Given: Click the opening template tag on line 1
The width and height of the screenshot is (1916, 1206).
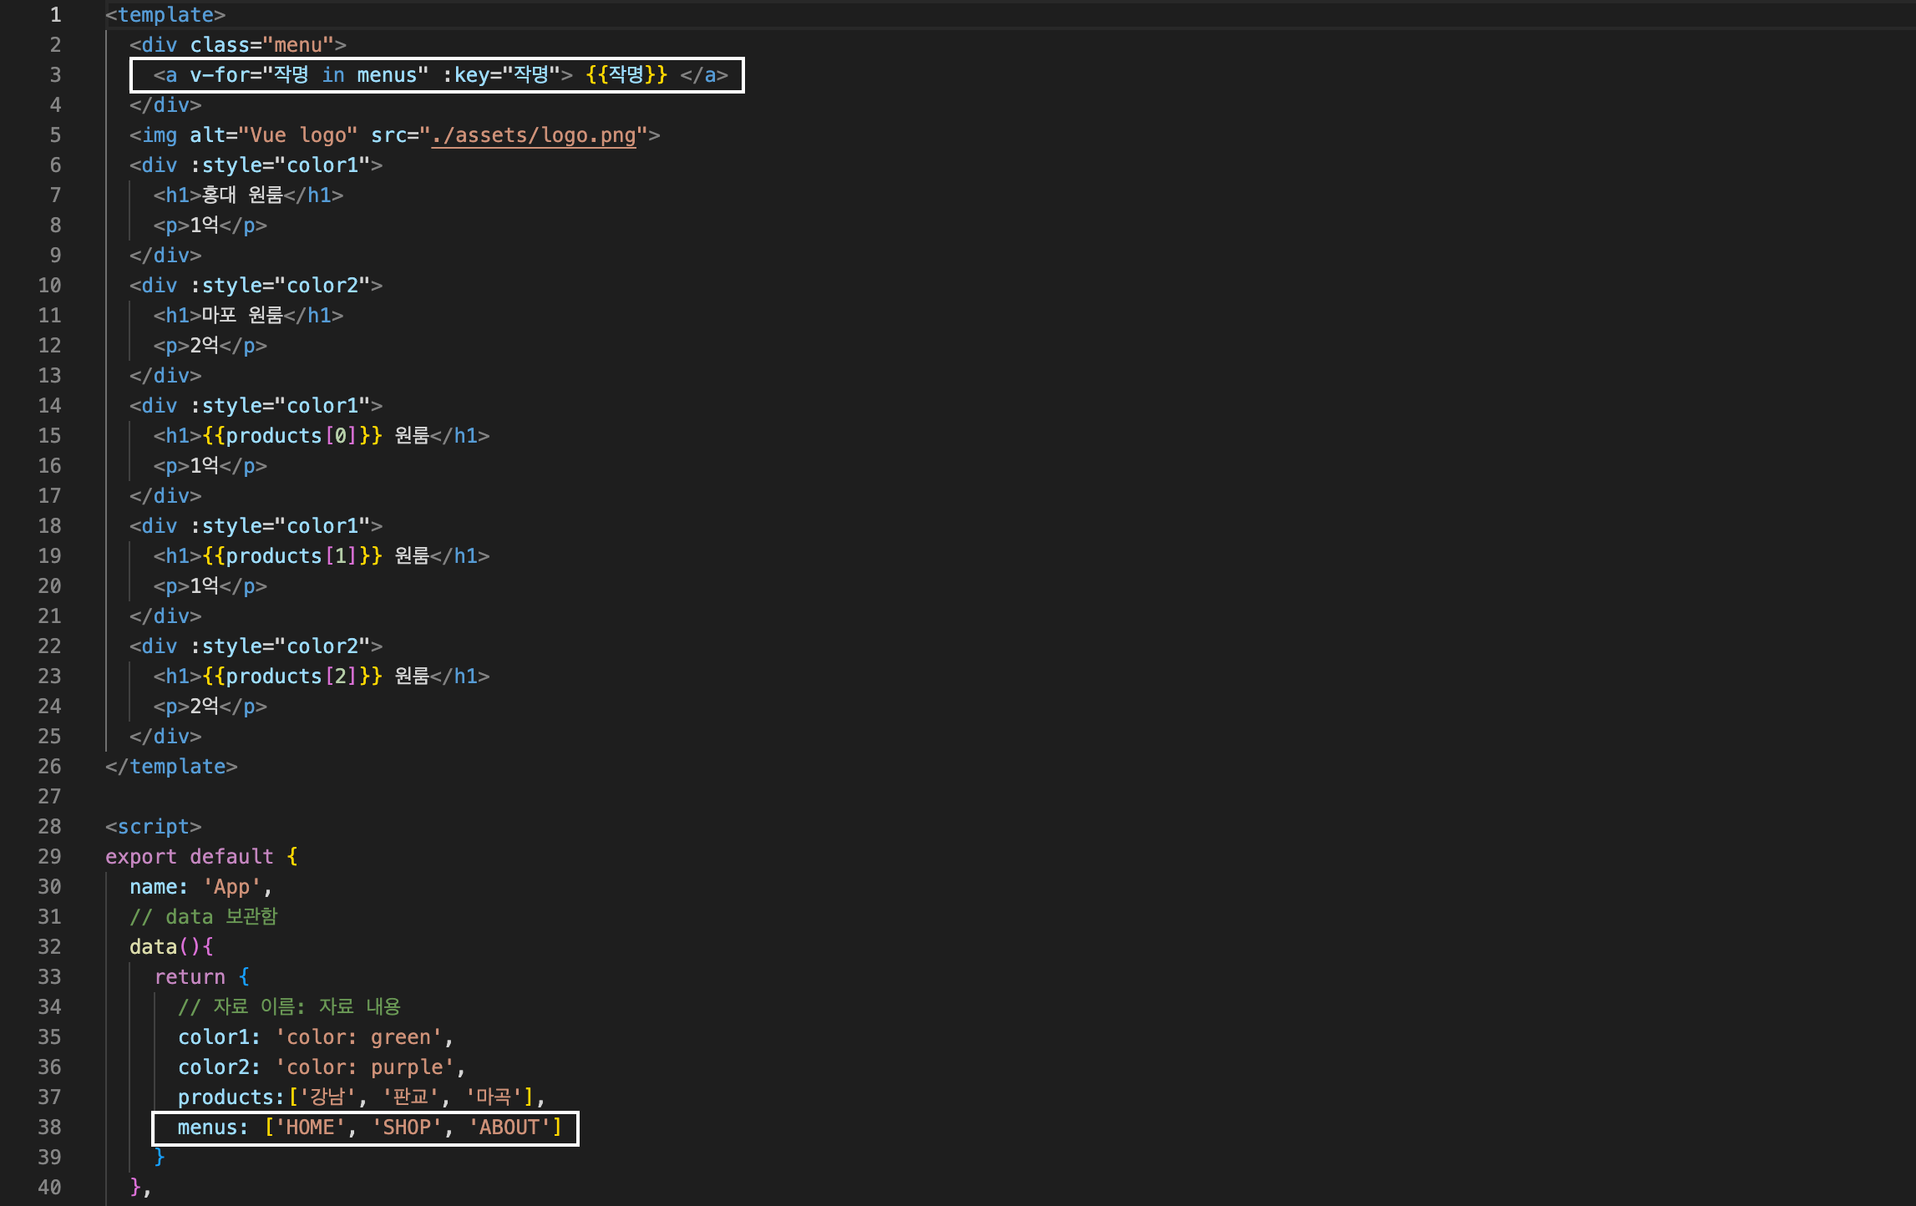Looking at the screenshot, I should click(x=165, y=15).
